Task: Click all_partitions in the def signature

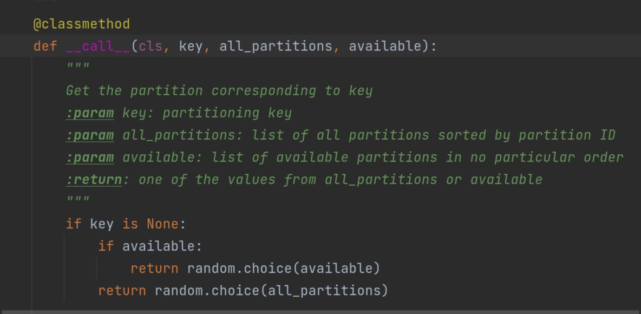Action: (276, 46)
